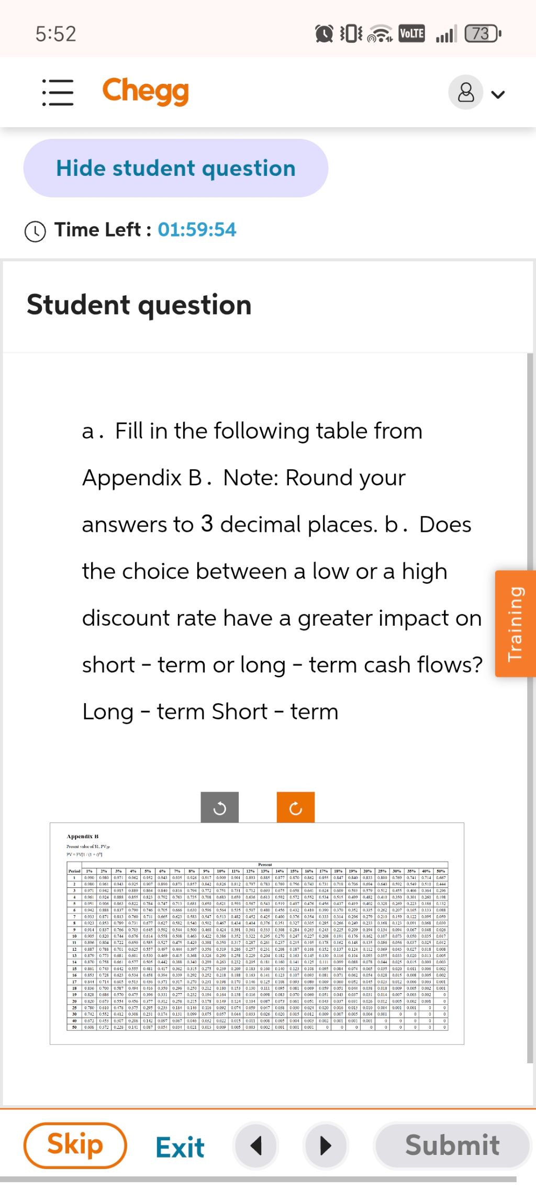Open the user profile avatar icon
The image size is (536, 1190).
coord(465,93)
